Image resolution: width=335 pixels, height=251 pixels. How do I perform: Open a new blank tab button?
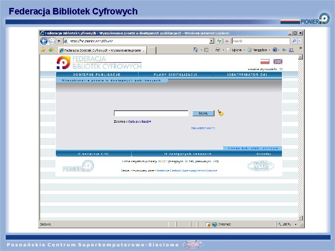152,51
